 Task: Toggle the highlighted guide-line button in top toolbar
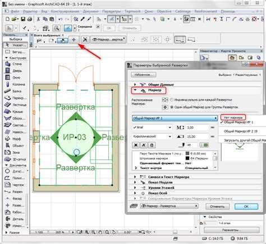click(x=112, y=19)
